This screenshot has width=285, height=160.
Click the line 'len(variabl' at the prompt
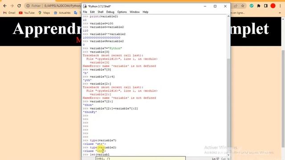[x=100, y=155]
